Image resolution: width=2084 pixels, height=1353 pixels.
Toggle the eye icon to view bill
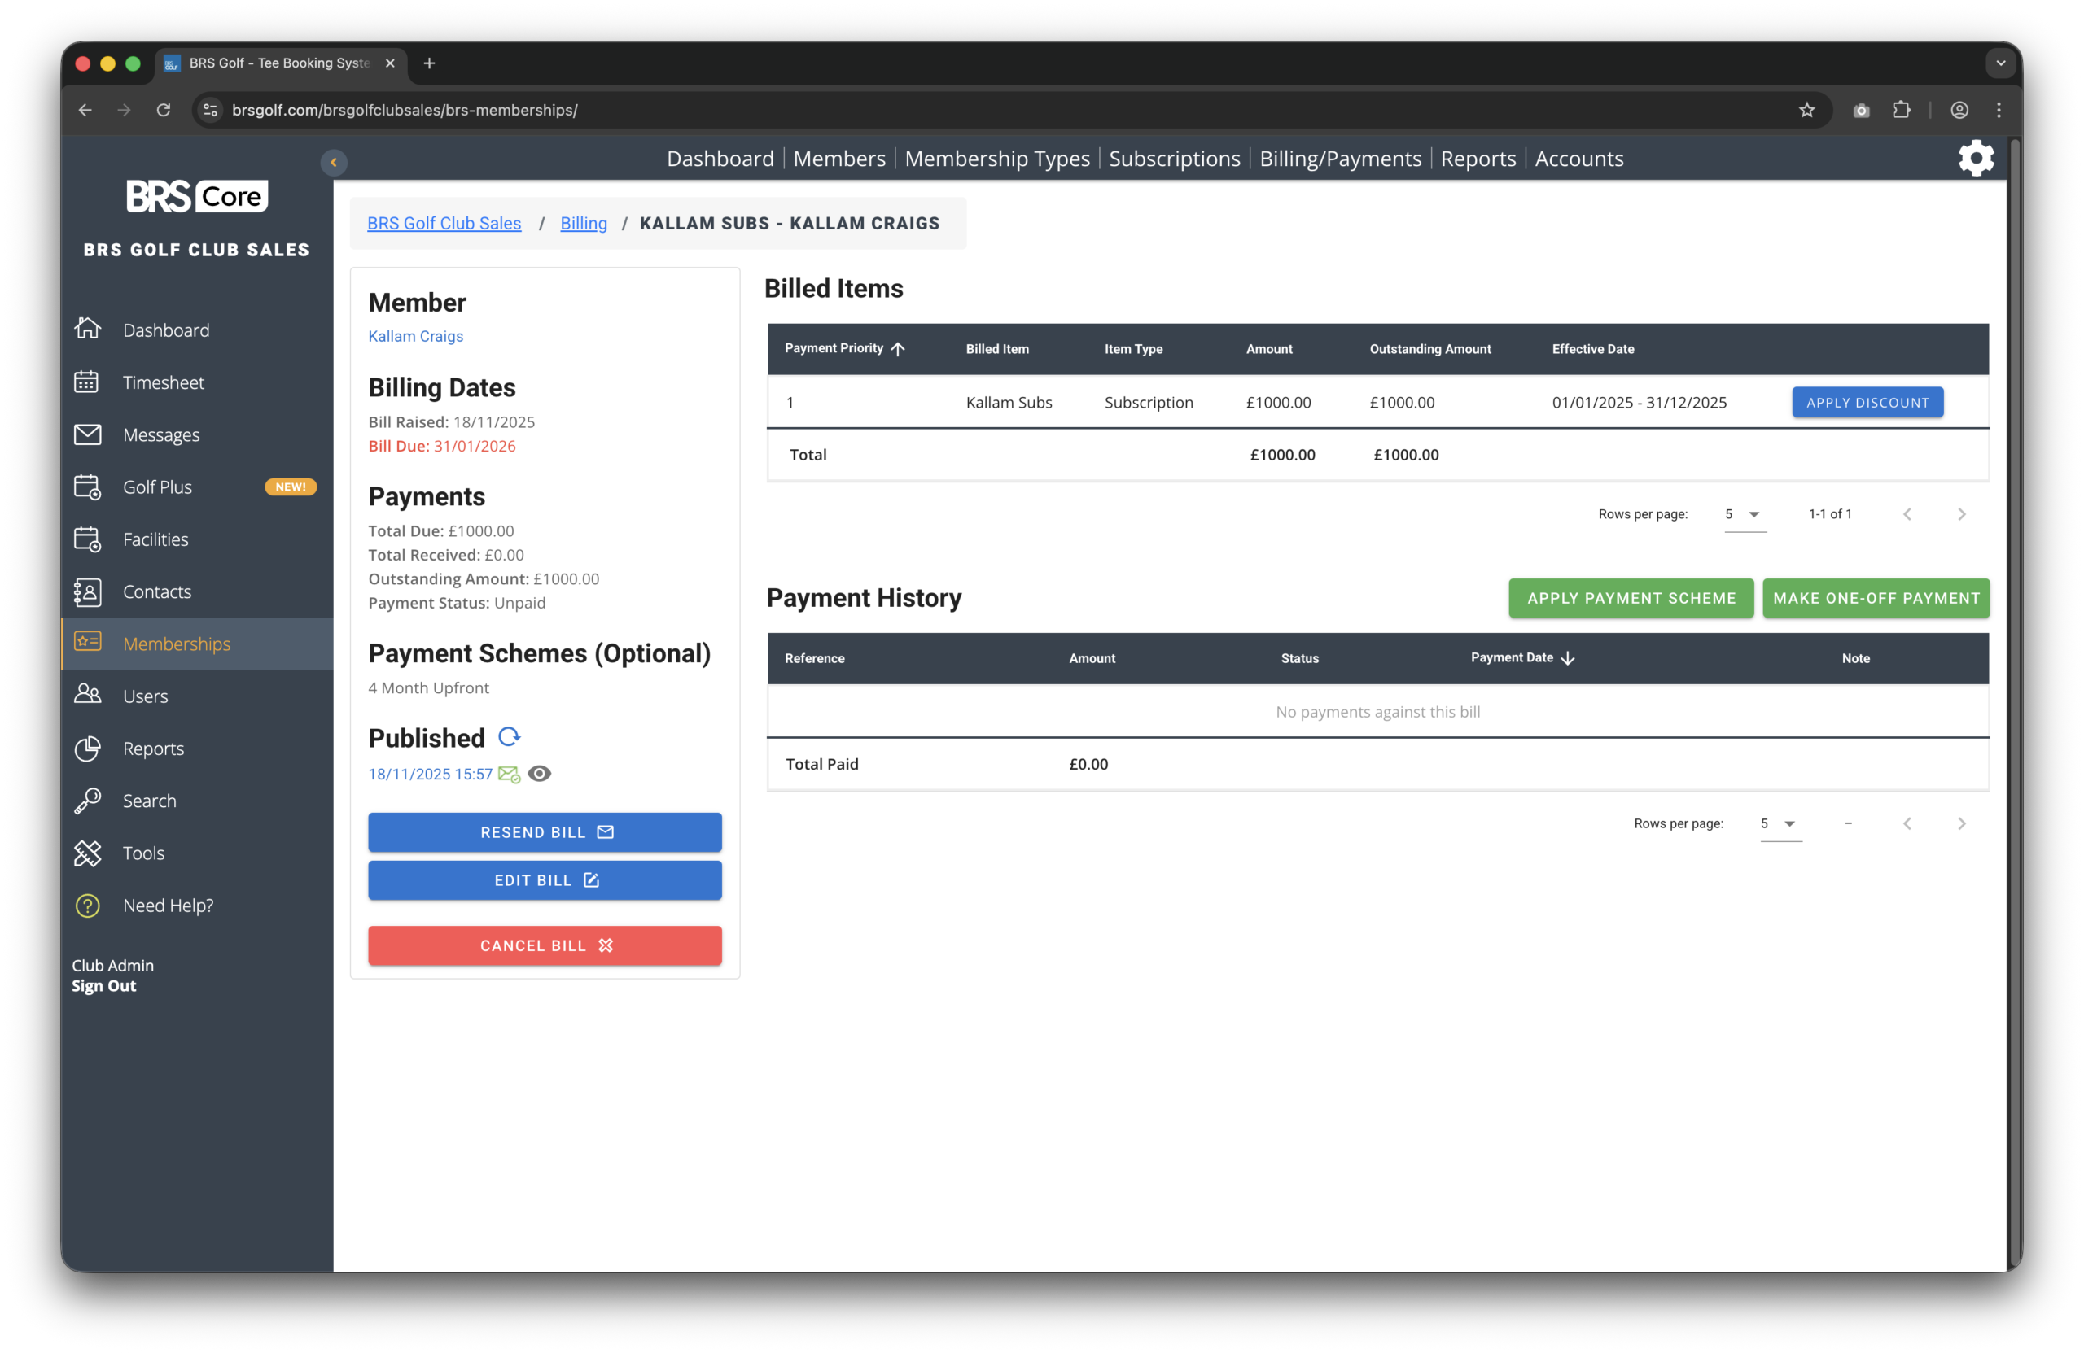[x=540, y=774]
